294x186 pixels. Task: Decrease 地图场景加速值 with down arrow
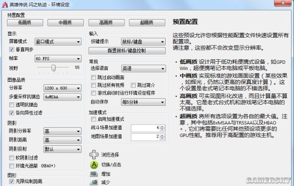pyautogui.click(x=162, y=139)
